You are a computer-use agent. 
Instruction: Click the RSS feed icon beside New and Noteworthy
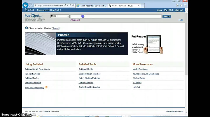coord(46,87)
